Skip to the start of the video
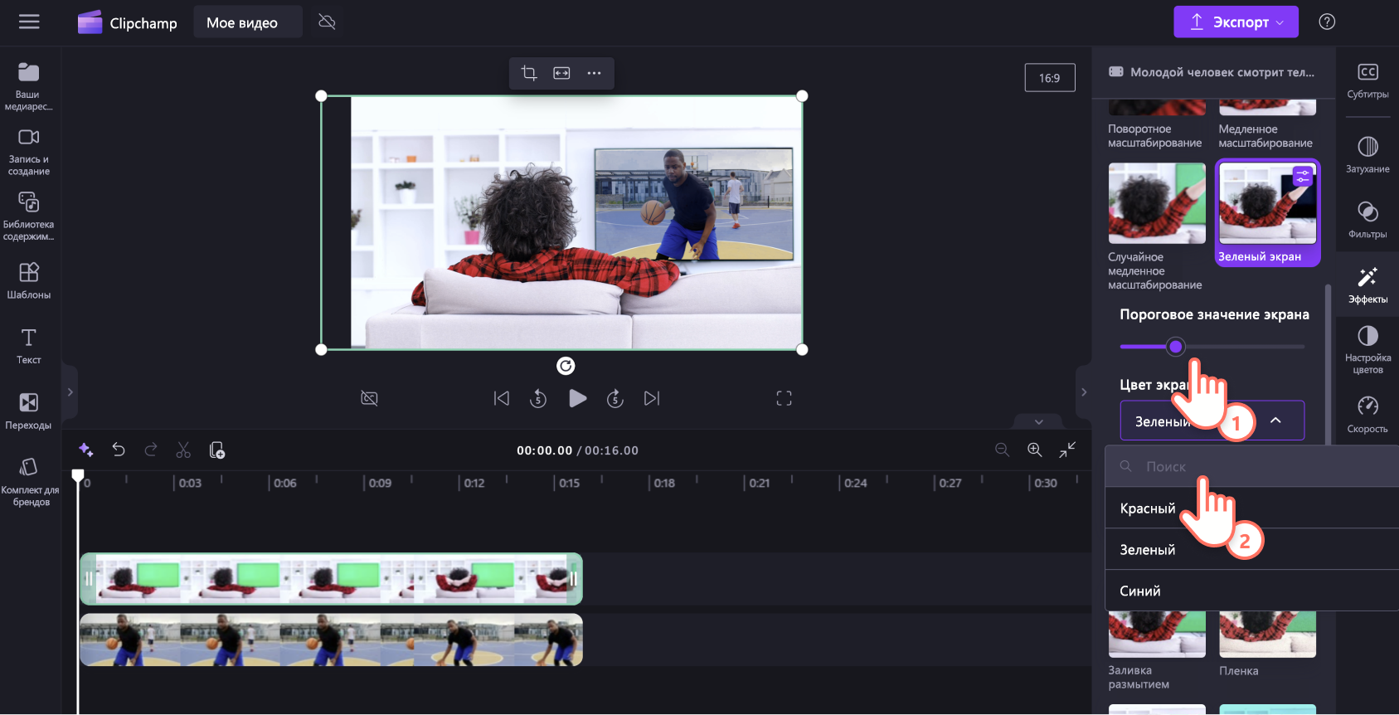Viewport: 1399px width, 715px height. click(x=502, y=399)
